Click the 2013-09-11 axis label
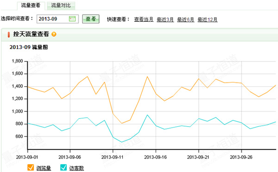 pos(113,157)
